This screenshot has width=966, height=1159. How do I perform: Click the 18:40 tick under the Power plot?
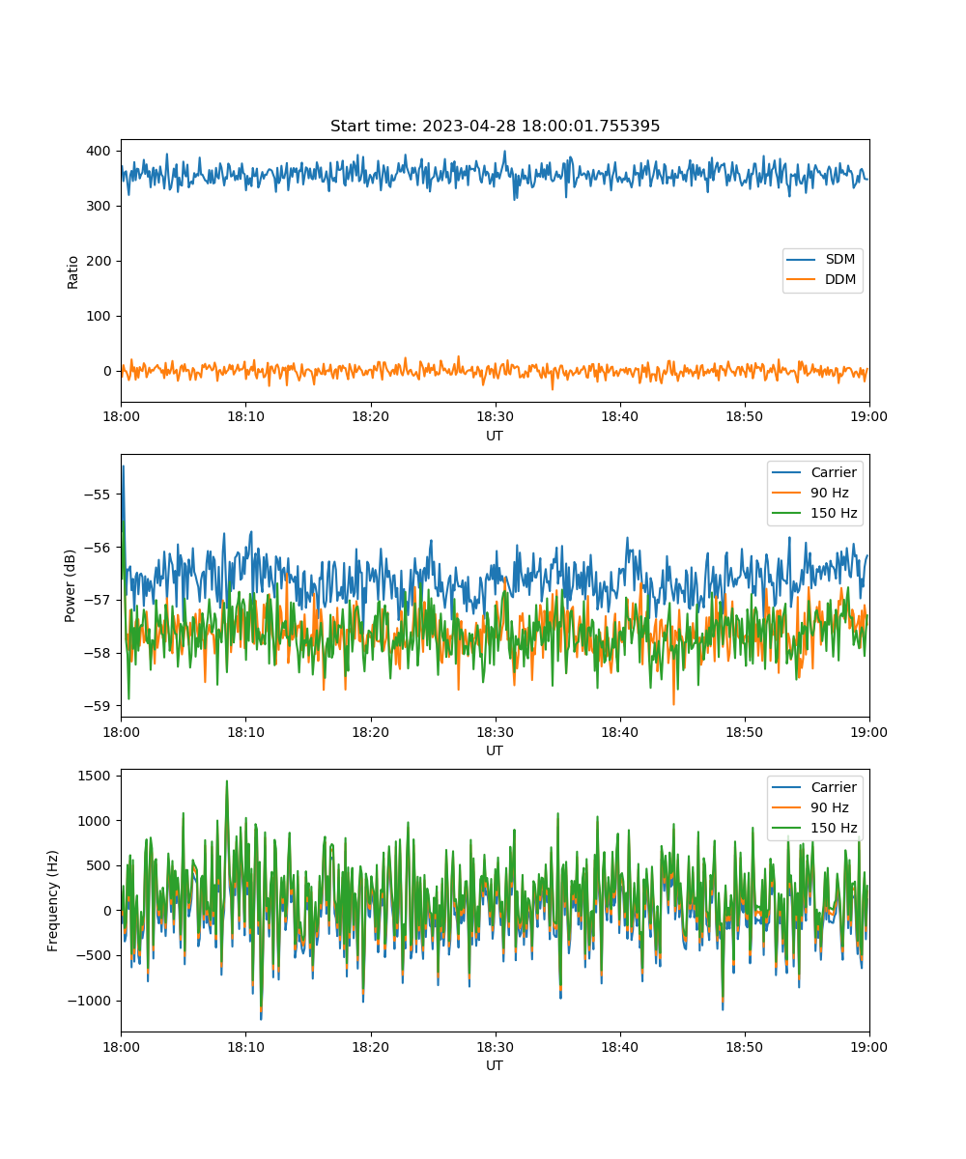click(x=619, y=731)
